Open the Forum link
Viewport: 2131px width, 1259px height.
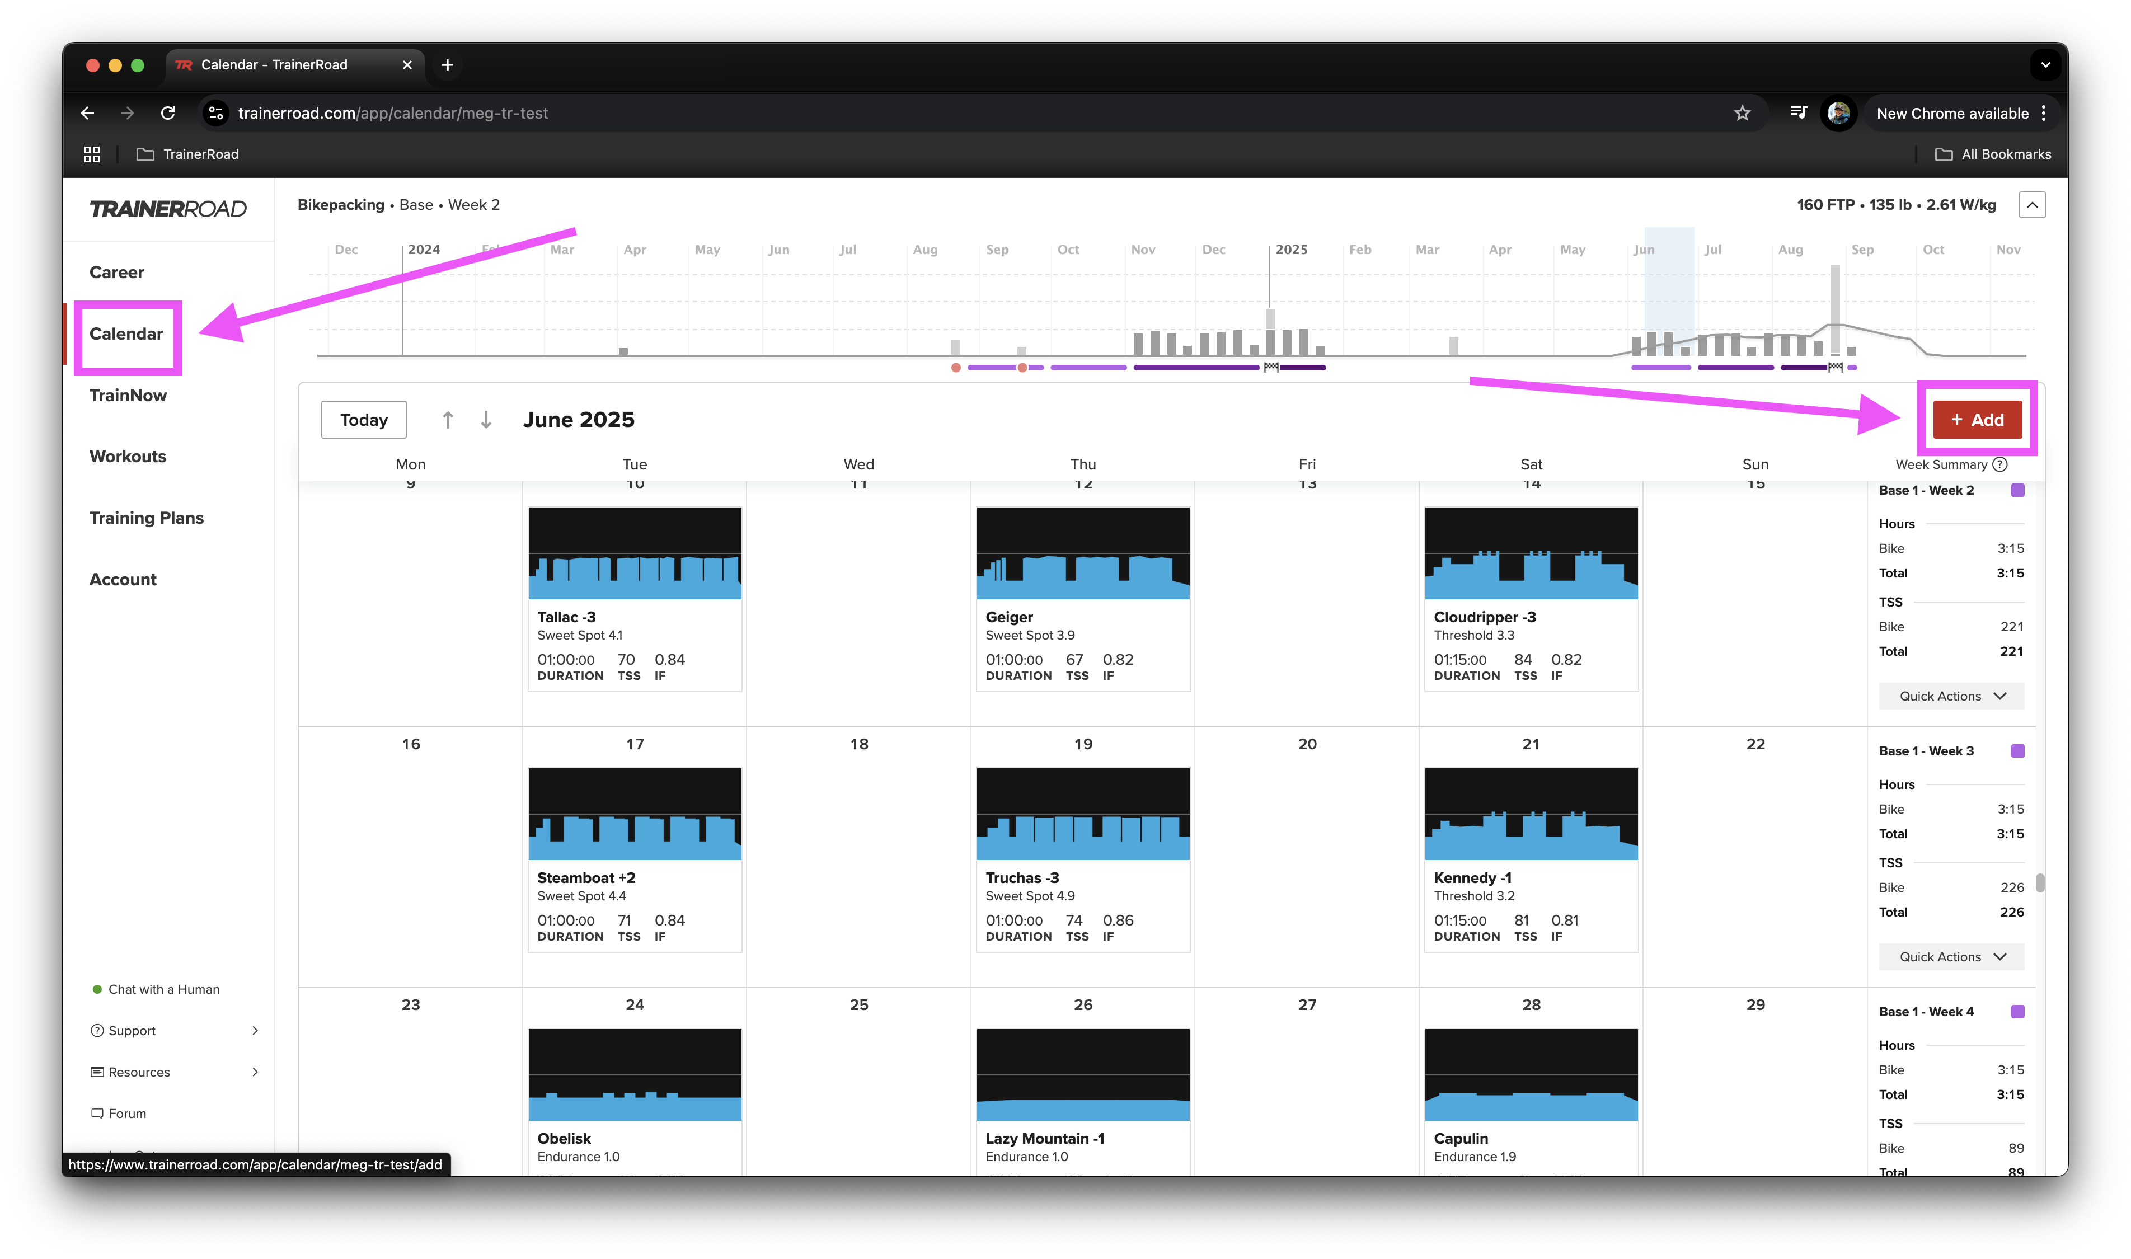point(127,1114)
